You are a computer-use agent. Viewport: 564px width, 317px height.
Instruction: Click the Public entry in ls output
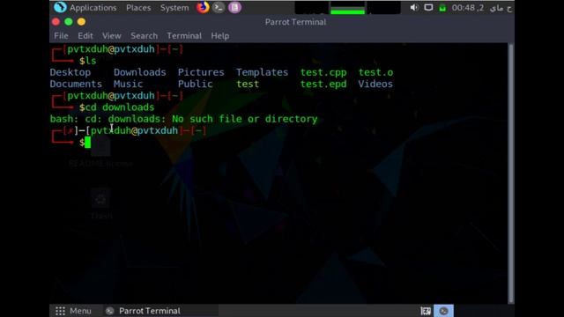195,84
